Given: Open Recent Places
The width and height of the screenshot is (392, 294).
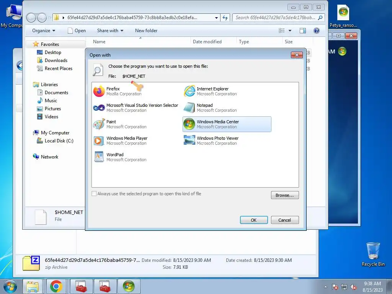Looking at the screenshot, I should [x=59, y=68].
